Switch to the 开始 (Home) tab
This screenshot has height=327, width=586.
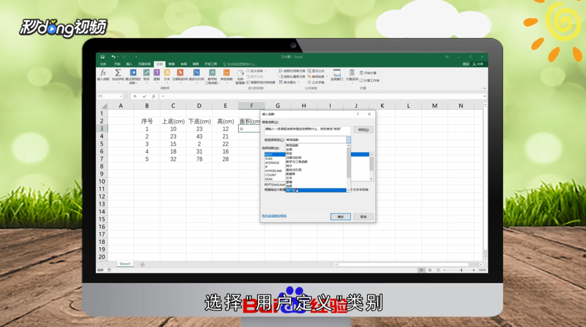tap(117, 64)
